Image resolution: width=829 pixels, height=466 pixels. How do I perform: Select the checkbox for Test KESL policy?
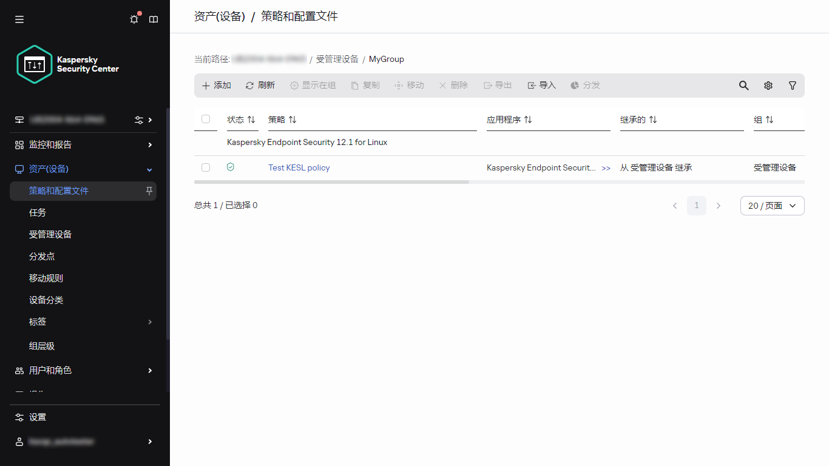point(206,167)
